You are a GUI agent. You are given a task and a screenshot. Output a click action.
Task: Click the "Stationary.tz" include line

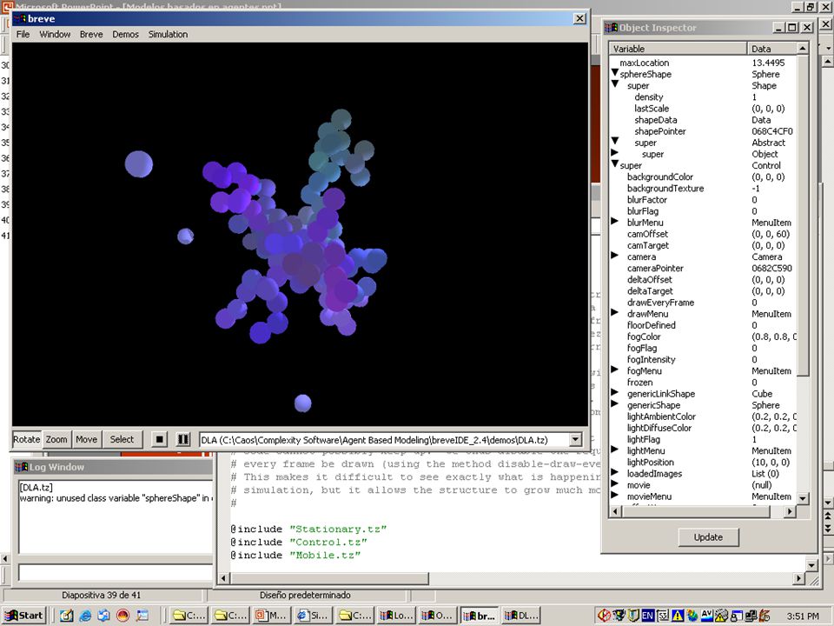(308, 529)
